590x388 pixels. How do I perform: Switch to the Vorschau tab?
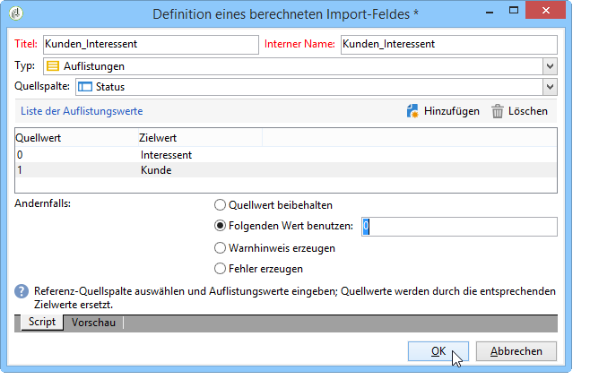click(93, 323)
